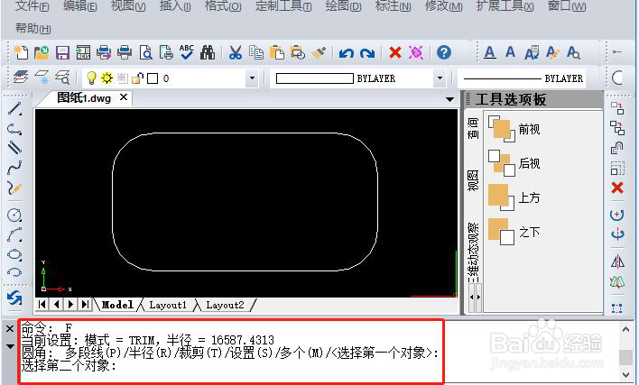Viewport: 639px width, 385px height.
Task: Select the Ellipse tool in left toolbar
Action: 14,255
